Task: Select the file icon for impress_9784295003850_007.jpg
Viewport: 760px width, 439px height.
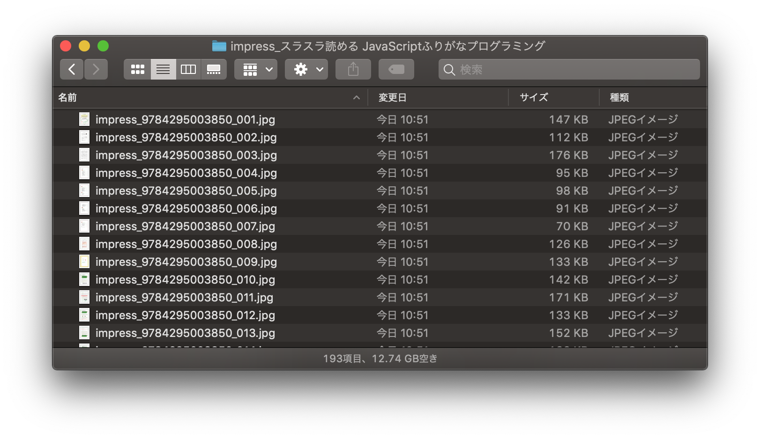Action: [84, 226]
